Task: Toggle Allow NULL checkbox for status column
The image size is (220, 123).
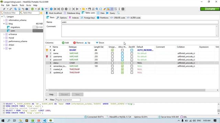Action: coord(122,63)
